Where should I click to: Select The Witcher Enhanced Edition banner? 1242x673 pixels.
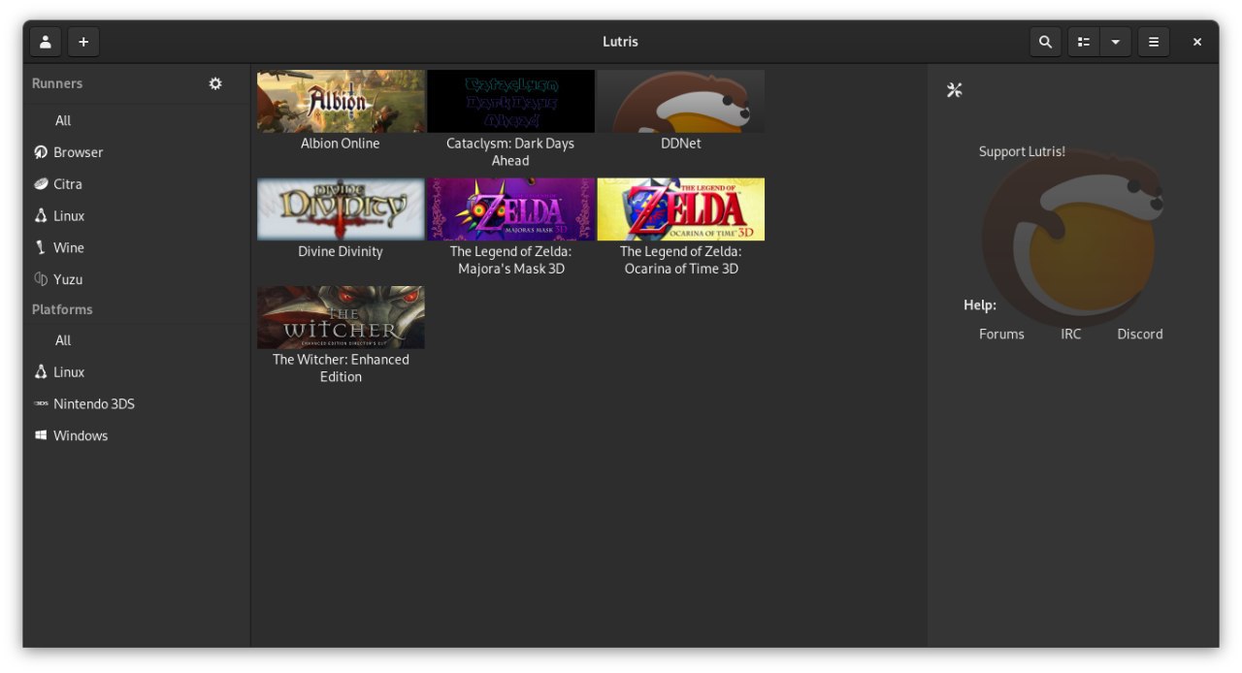[341, 317]
